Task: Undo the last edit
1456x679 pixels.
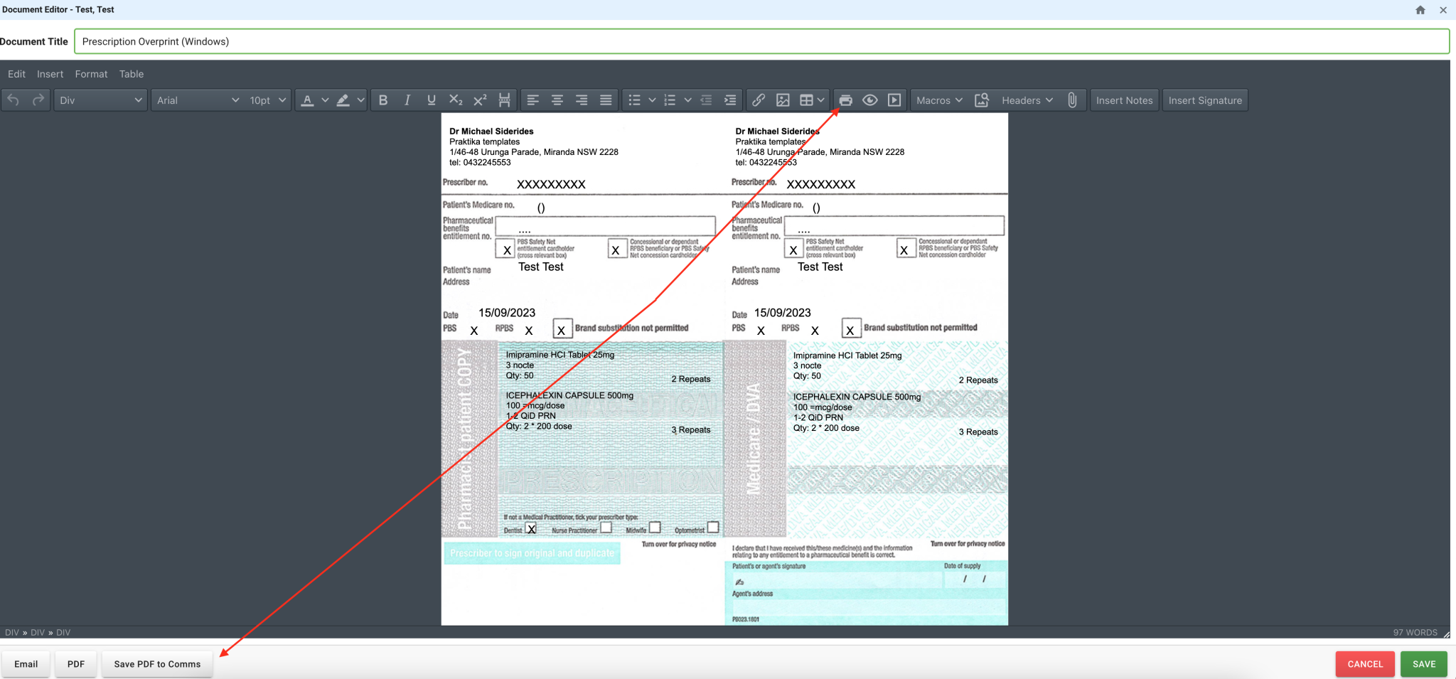Action: coord(14,100)
